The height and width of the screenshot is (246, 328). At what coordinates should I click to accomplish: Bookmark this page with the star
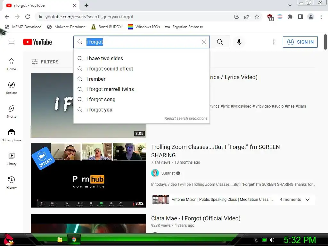click(257, 17)
